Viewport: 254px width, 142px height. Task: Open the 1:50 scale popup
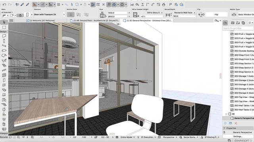point(87,137)
